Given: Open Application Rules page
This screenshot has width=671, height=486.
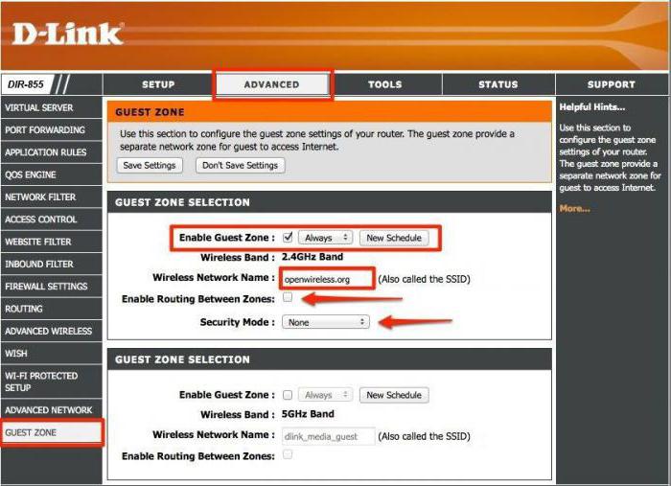Looking at the screenshot, I should pyautogui.click(x=51, y=152).
